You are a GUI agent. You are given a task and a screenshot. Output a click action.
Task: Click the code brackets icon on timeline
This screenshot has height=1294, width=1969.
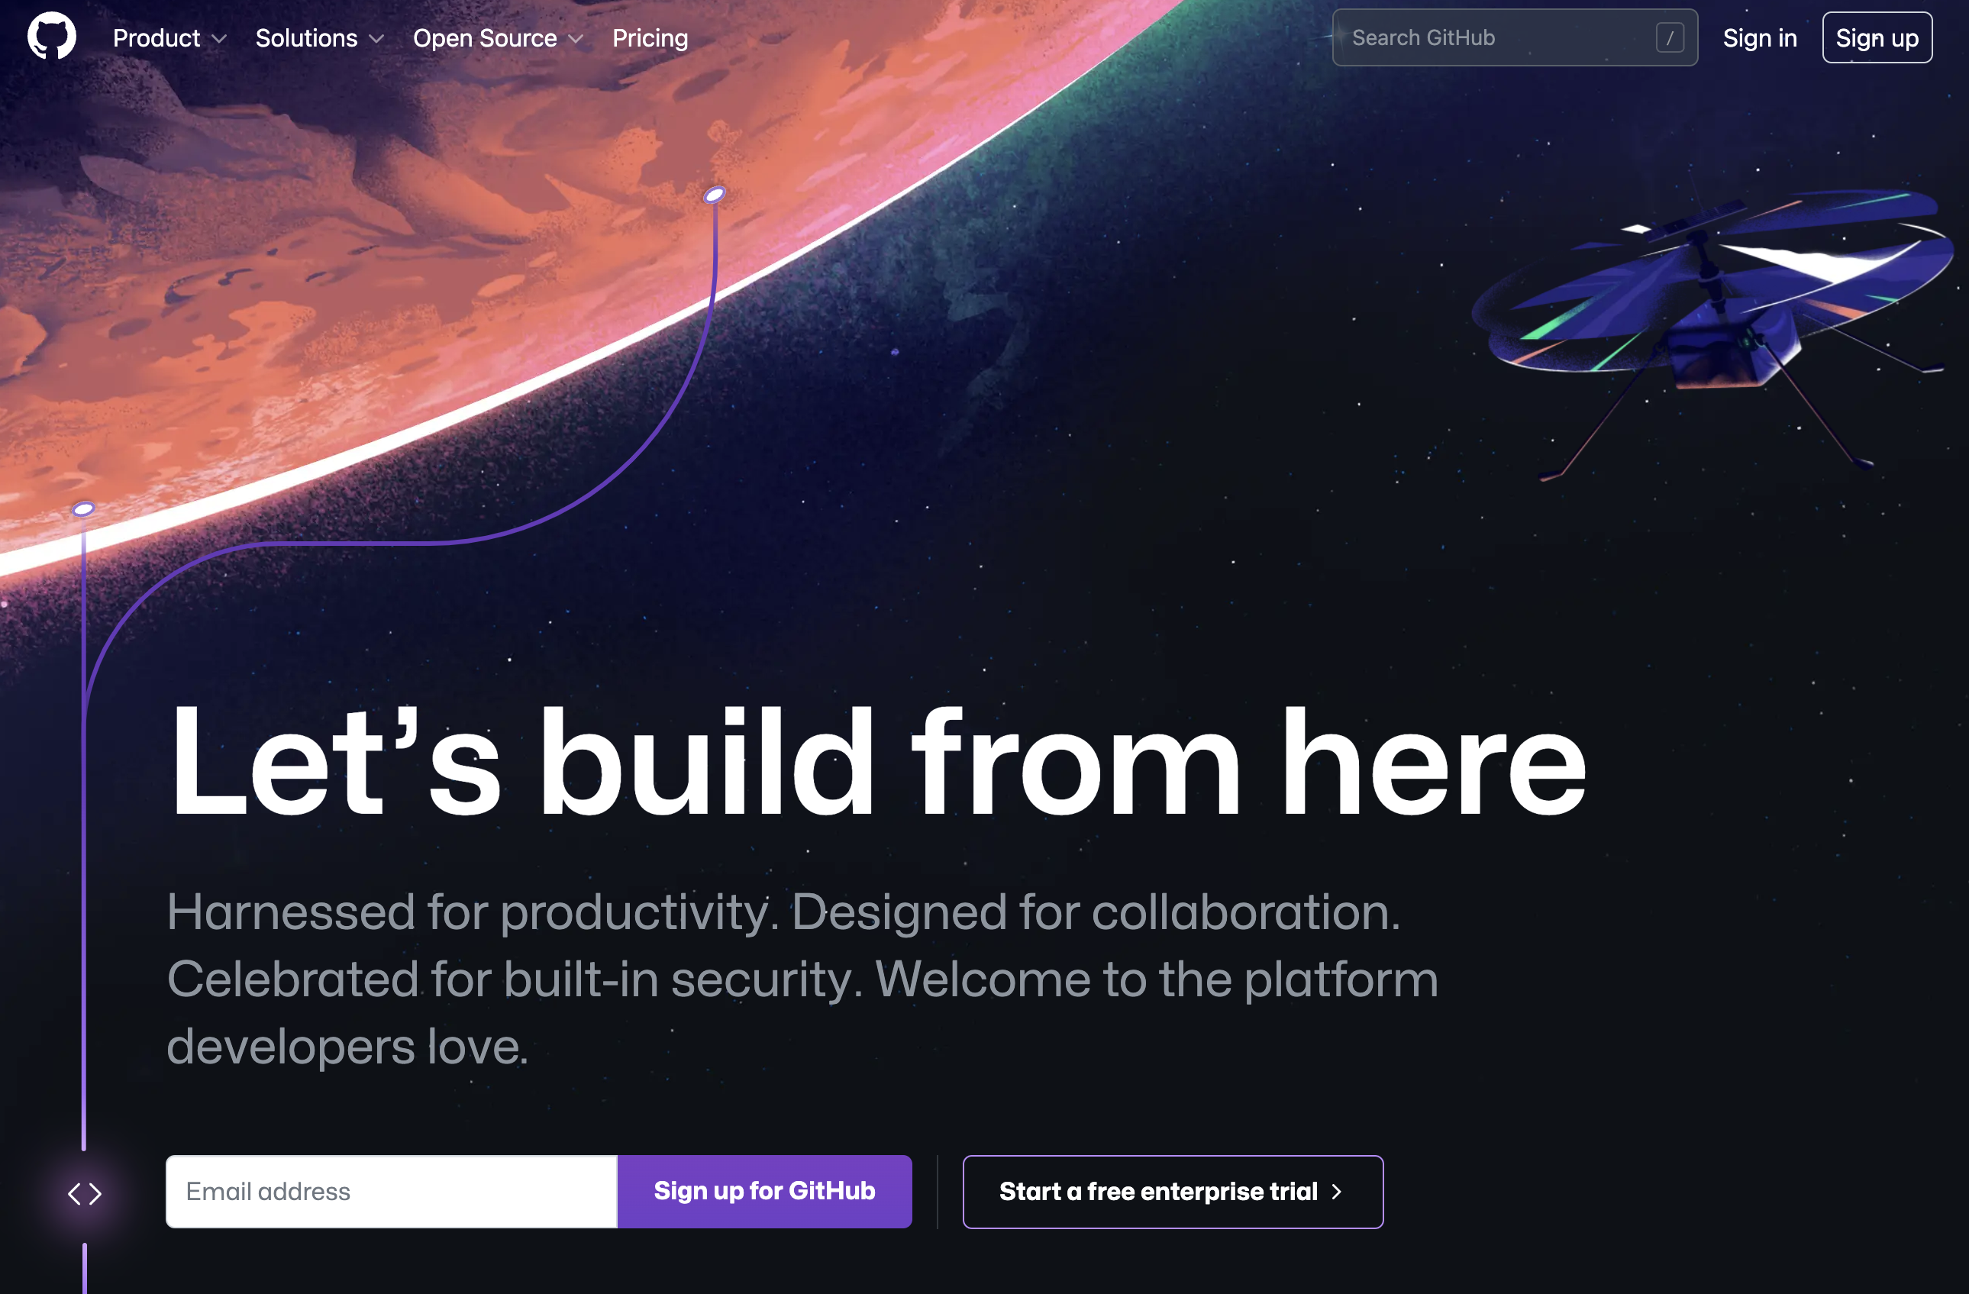click(x=85, y=1194)
